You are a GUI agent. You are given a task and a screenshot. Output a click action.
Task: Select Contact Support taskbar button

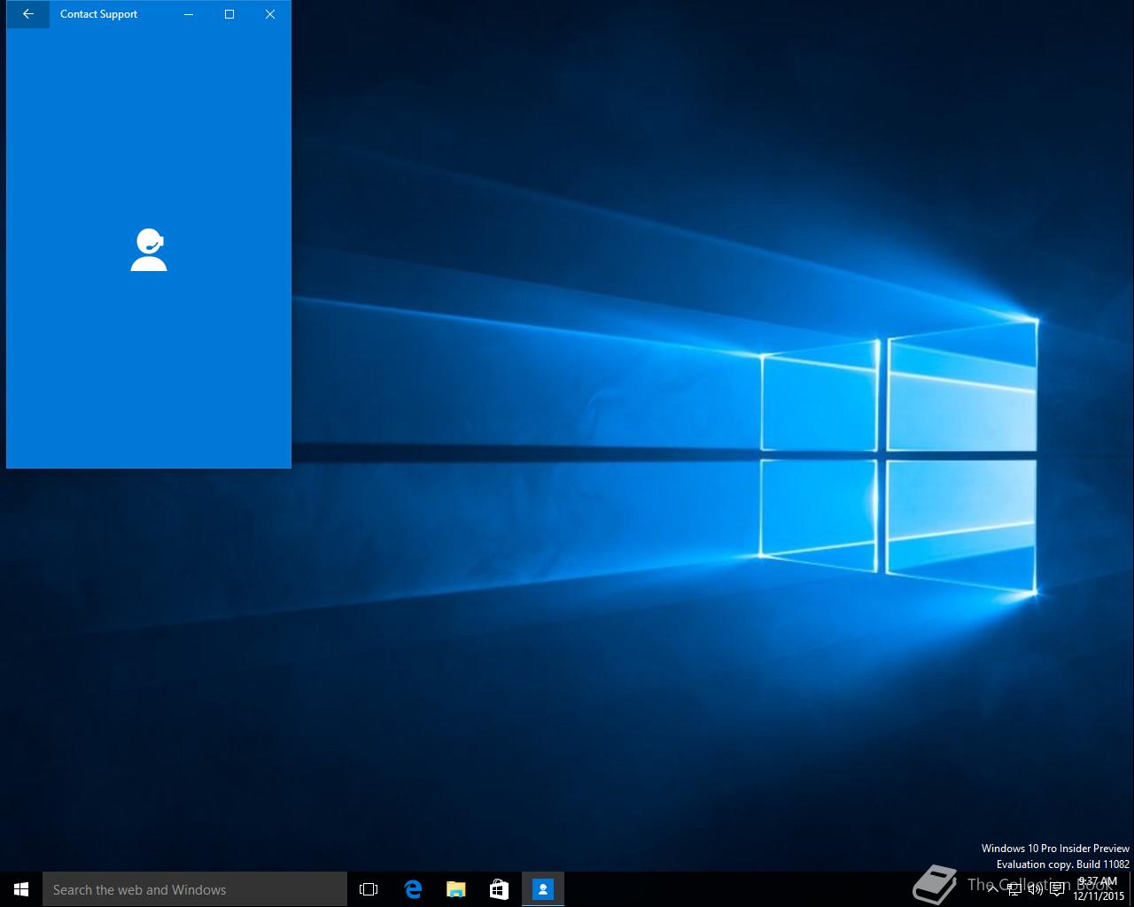coord(543,889)
